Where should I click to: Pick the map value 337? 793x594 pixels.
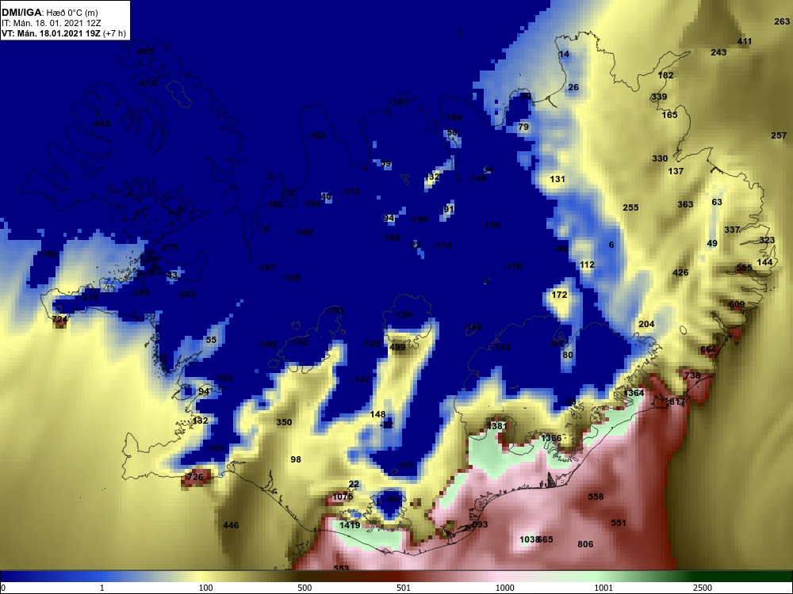coord(732,230)
